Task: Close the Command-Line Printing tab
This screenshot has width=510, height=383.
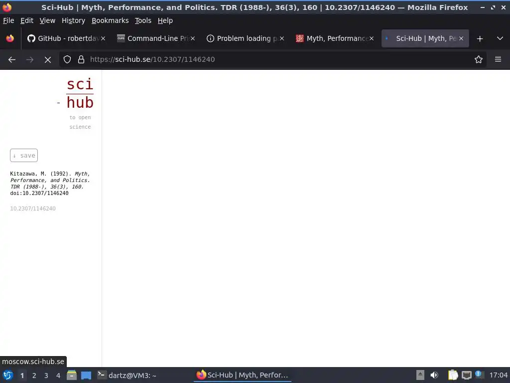Action: [193, 38]
